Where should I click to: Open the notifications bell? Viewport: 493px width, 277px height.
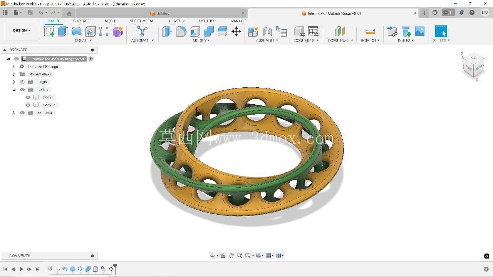[461, 13]
